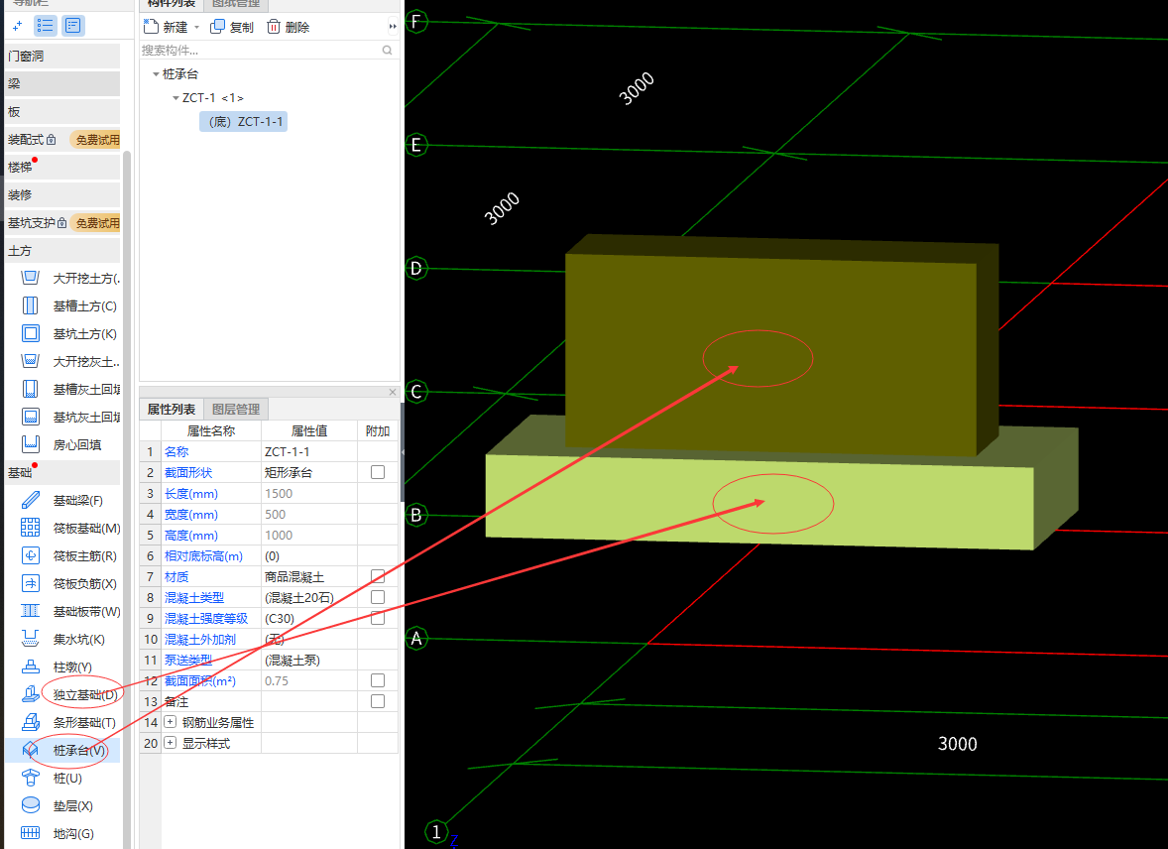The image size is (1168, 849).
Task: Toggle 备注 additional checkbox
Action: coord(378,701)
